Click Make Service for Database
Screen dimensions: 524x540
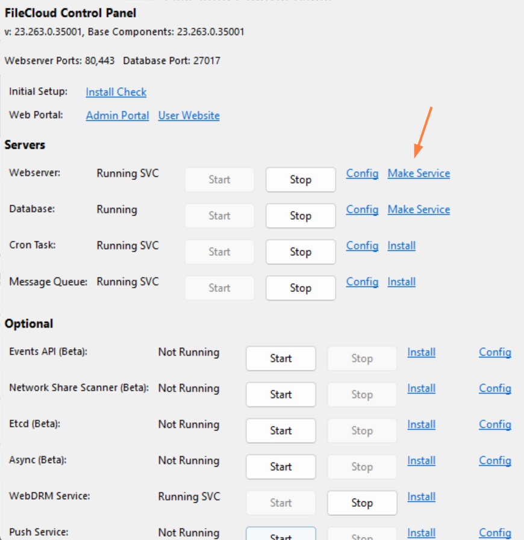click(x=419, y=209)
